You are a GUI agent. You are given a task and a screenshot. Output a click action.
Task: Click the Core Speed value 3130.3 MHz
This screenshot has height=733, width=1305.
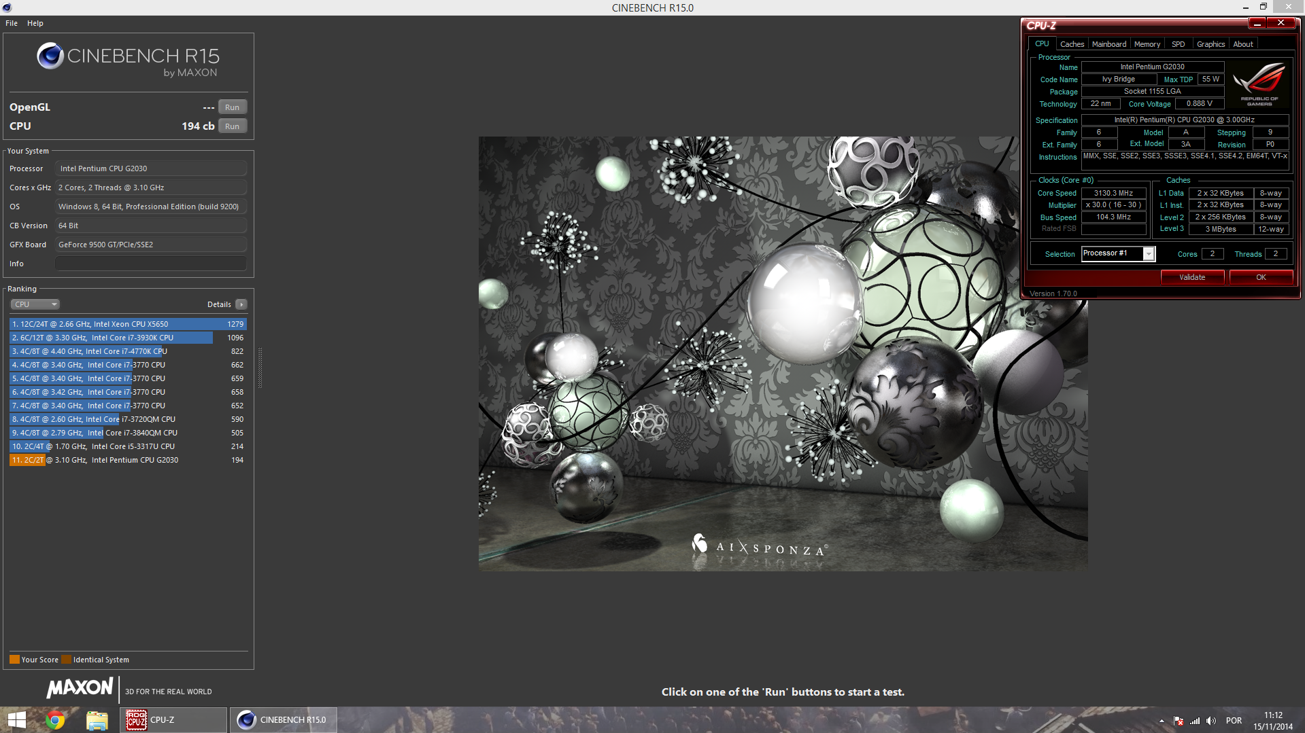1113,193
